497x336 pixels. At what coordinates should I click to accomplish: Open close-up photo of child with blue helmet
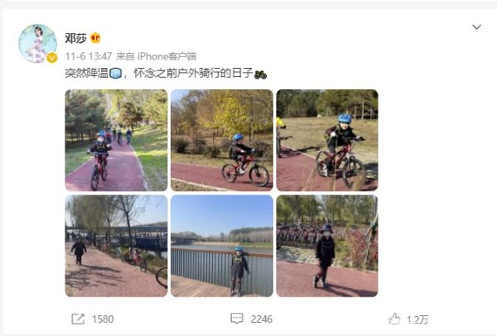[x=327, y=141]
